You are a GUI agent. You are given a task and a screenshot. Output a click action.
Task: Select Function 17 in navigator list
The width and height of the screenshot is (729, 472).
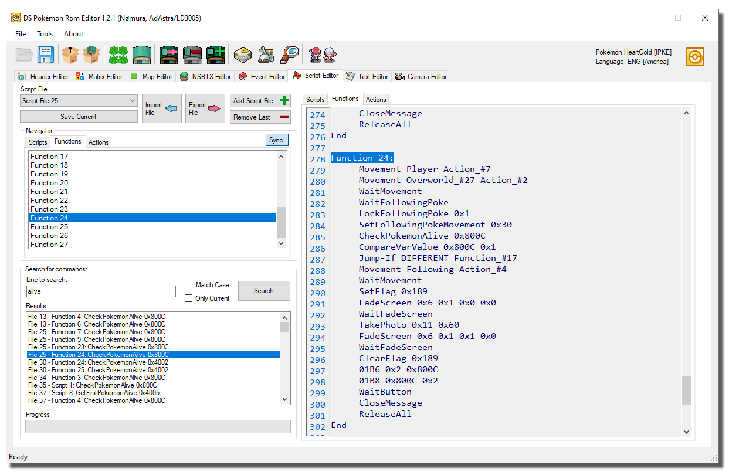click(152, 157)
